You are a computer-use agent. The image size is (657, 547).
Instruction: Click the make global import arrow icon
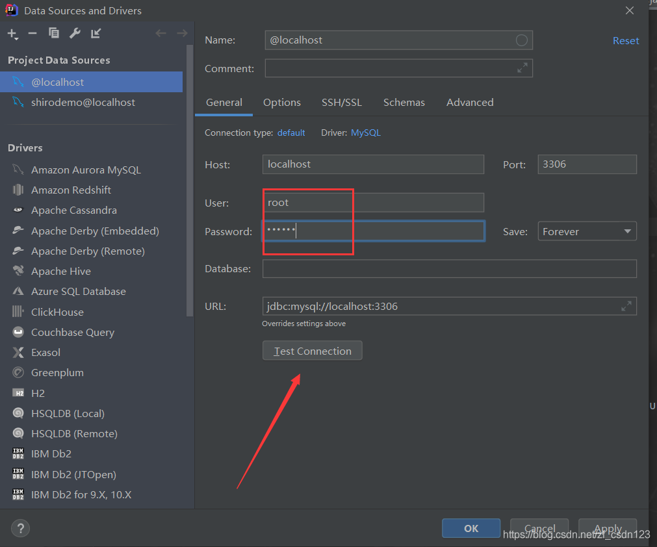point(96,33)
